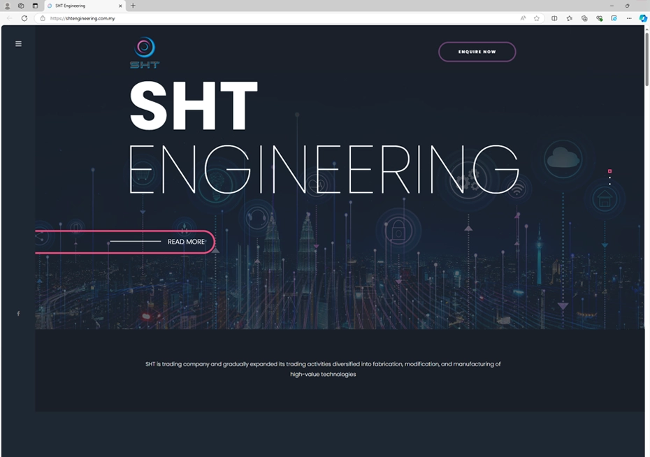
Task: Click the paragraph starting "SHT is trading company"
Action: [x=323, y=369]
